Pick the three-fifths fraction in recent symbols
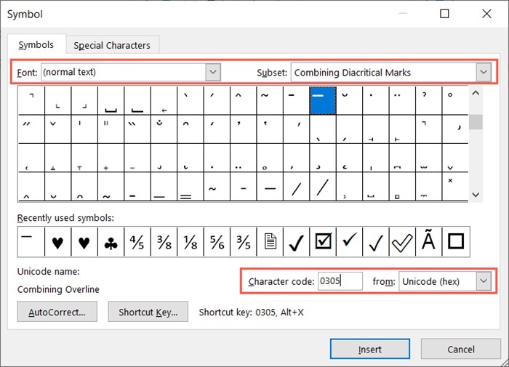Viewport: 509px width, 367px height. pos(243,242)
